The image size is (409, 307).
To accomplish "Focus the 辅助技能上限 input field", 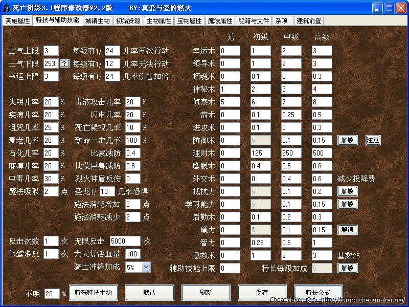I will [230, 268].
